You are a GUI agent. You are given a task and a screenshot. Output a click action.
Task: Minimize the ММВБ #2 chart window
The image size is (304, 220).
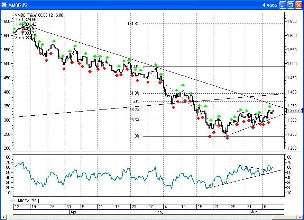coord(283,5)
